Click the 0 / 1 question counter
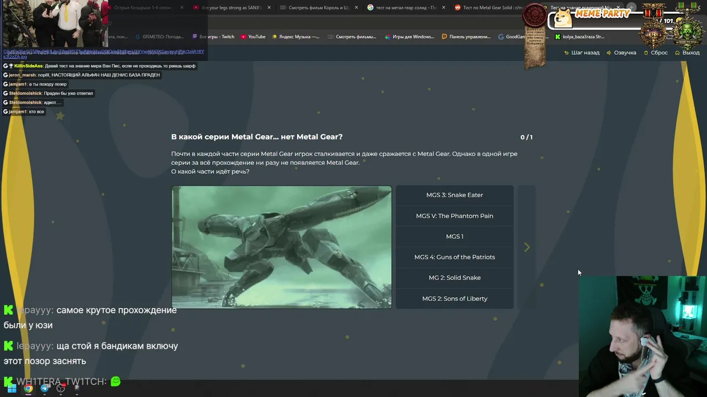The height and width of the screenshot is (397, 707). point(526,137)
